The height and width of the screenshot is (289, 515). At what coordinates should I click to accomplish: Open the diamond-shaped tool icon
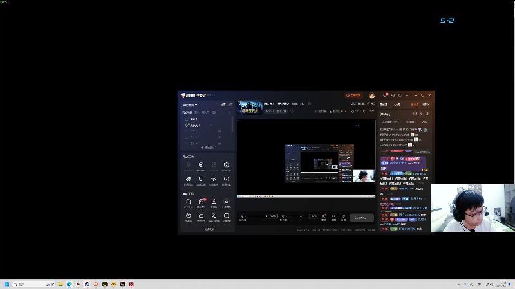[x=214, y=179]
